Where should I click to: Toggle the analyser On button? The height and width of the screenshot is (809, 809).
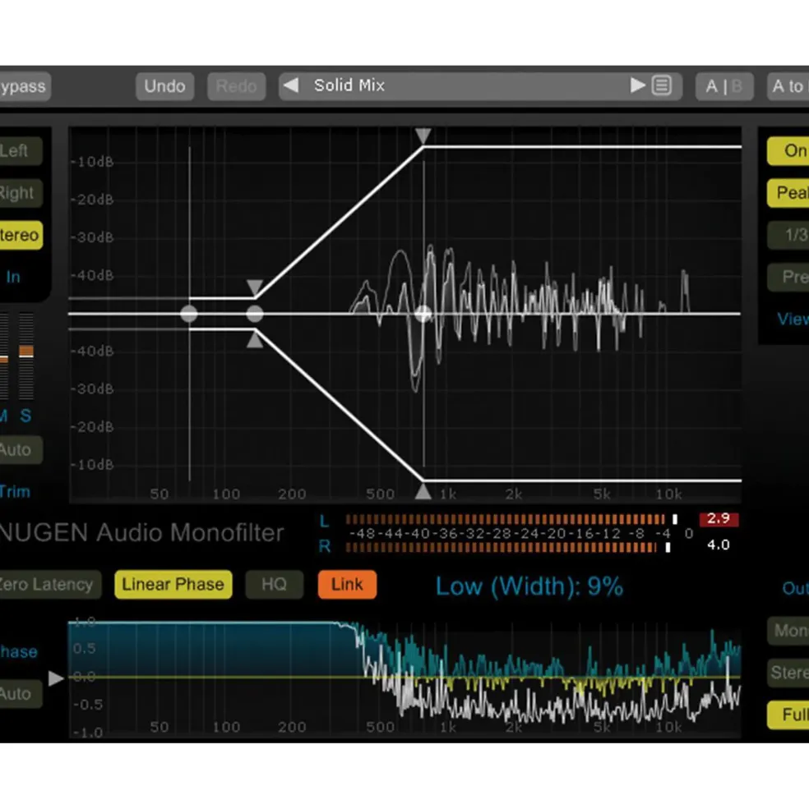coord(788,150)
